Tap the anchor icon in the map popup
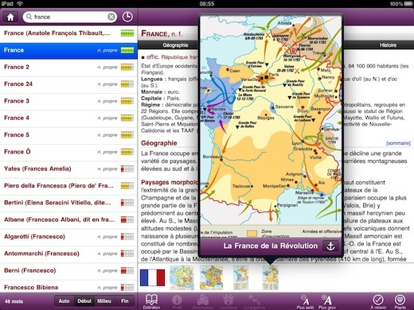The width and height of the screenshot is (414, 310). (x=330, y=246)
